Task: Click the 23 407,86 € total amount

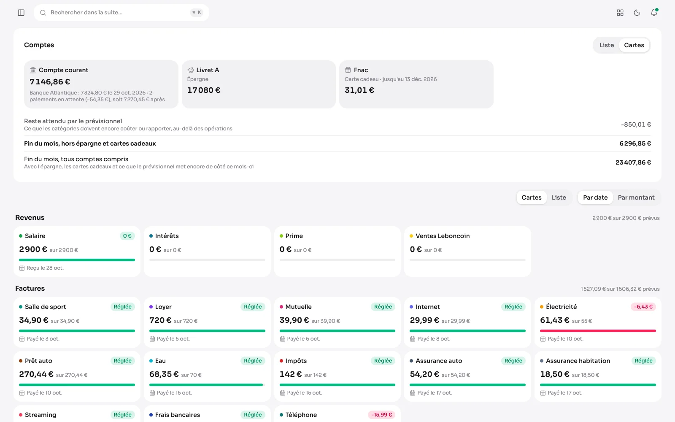Action: click(633, 162)
